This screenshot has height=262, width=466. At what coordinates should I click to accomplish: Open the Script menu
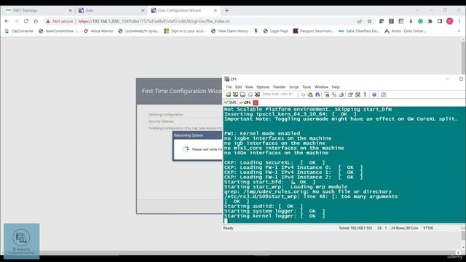(x=294, y=87)
